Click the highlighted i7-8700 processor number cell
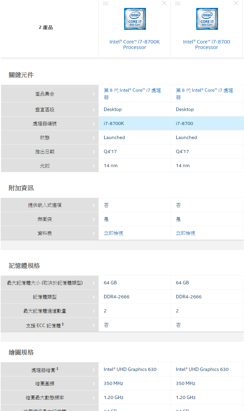This screenshot has height=411, width=244. point(207,123)
